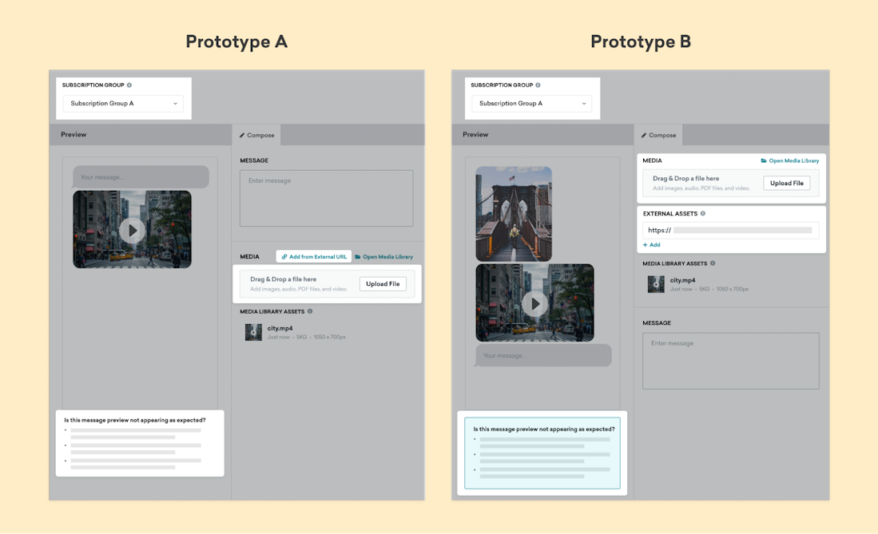Click the info icon next to Subscription Group in Prototype A
This screenshot has height=534, width=878.
coord(129,85)
